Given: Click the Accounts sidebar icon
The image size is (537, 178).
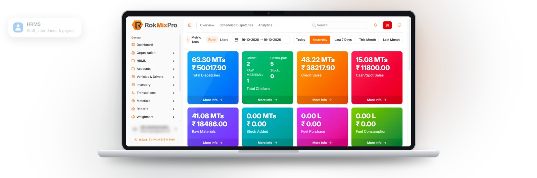Looking at the screenshot, I should coord(133,69).
